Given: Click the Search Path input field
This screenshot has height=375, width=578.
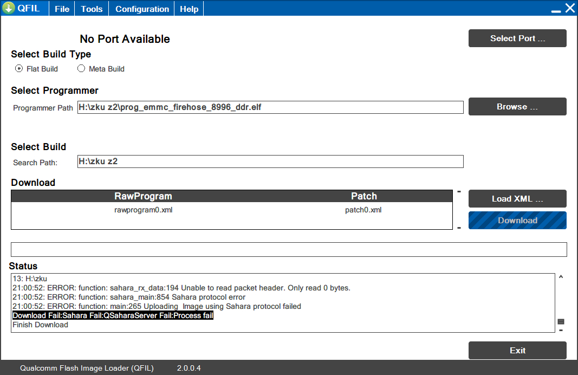Looking at the screenshot, I should 270,161.
